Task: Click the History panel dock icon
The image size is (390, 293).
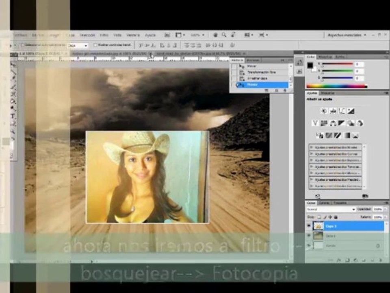Action: [299, 62]
